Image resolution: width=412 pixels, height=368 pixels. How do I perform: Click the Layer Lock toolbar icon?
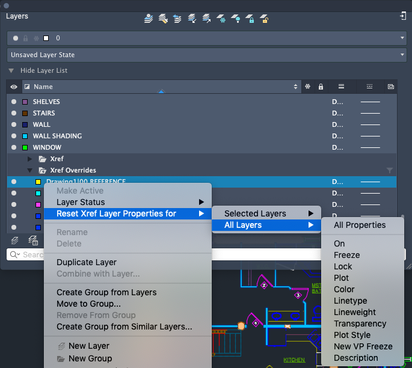tap(250, 19)
